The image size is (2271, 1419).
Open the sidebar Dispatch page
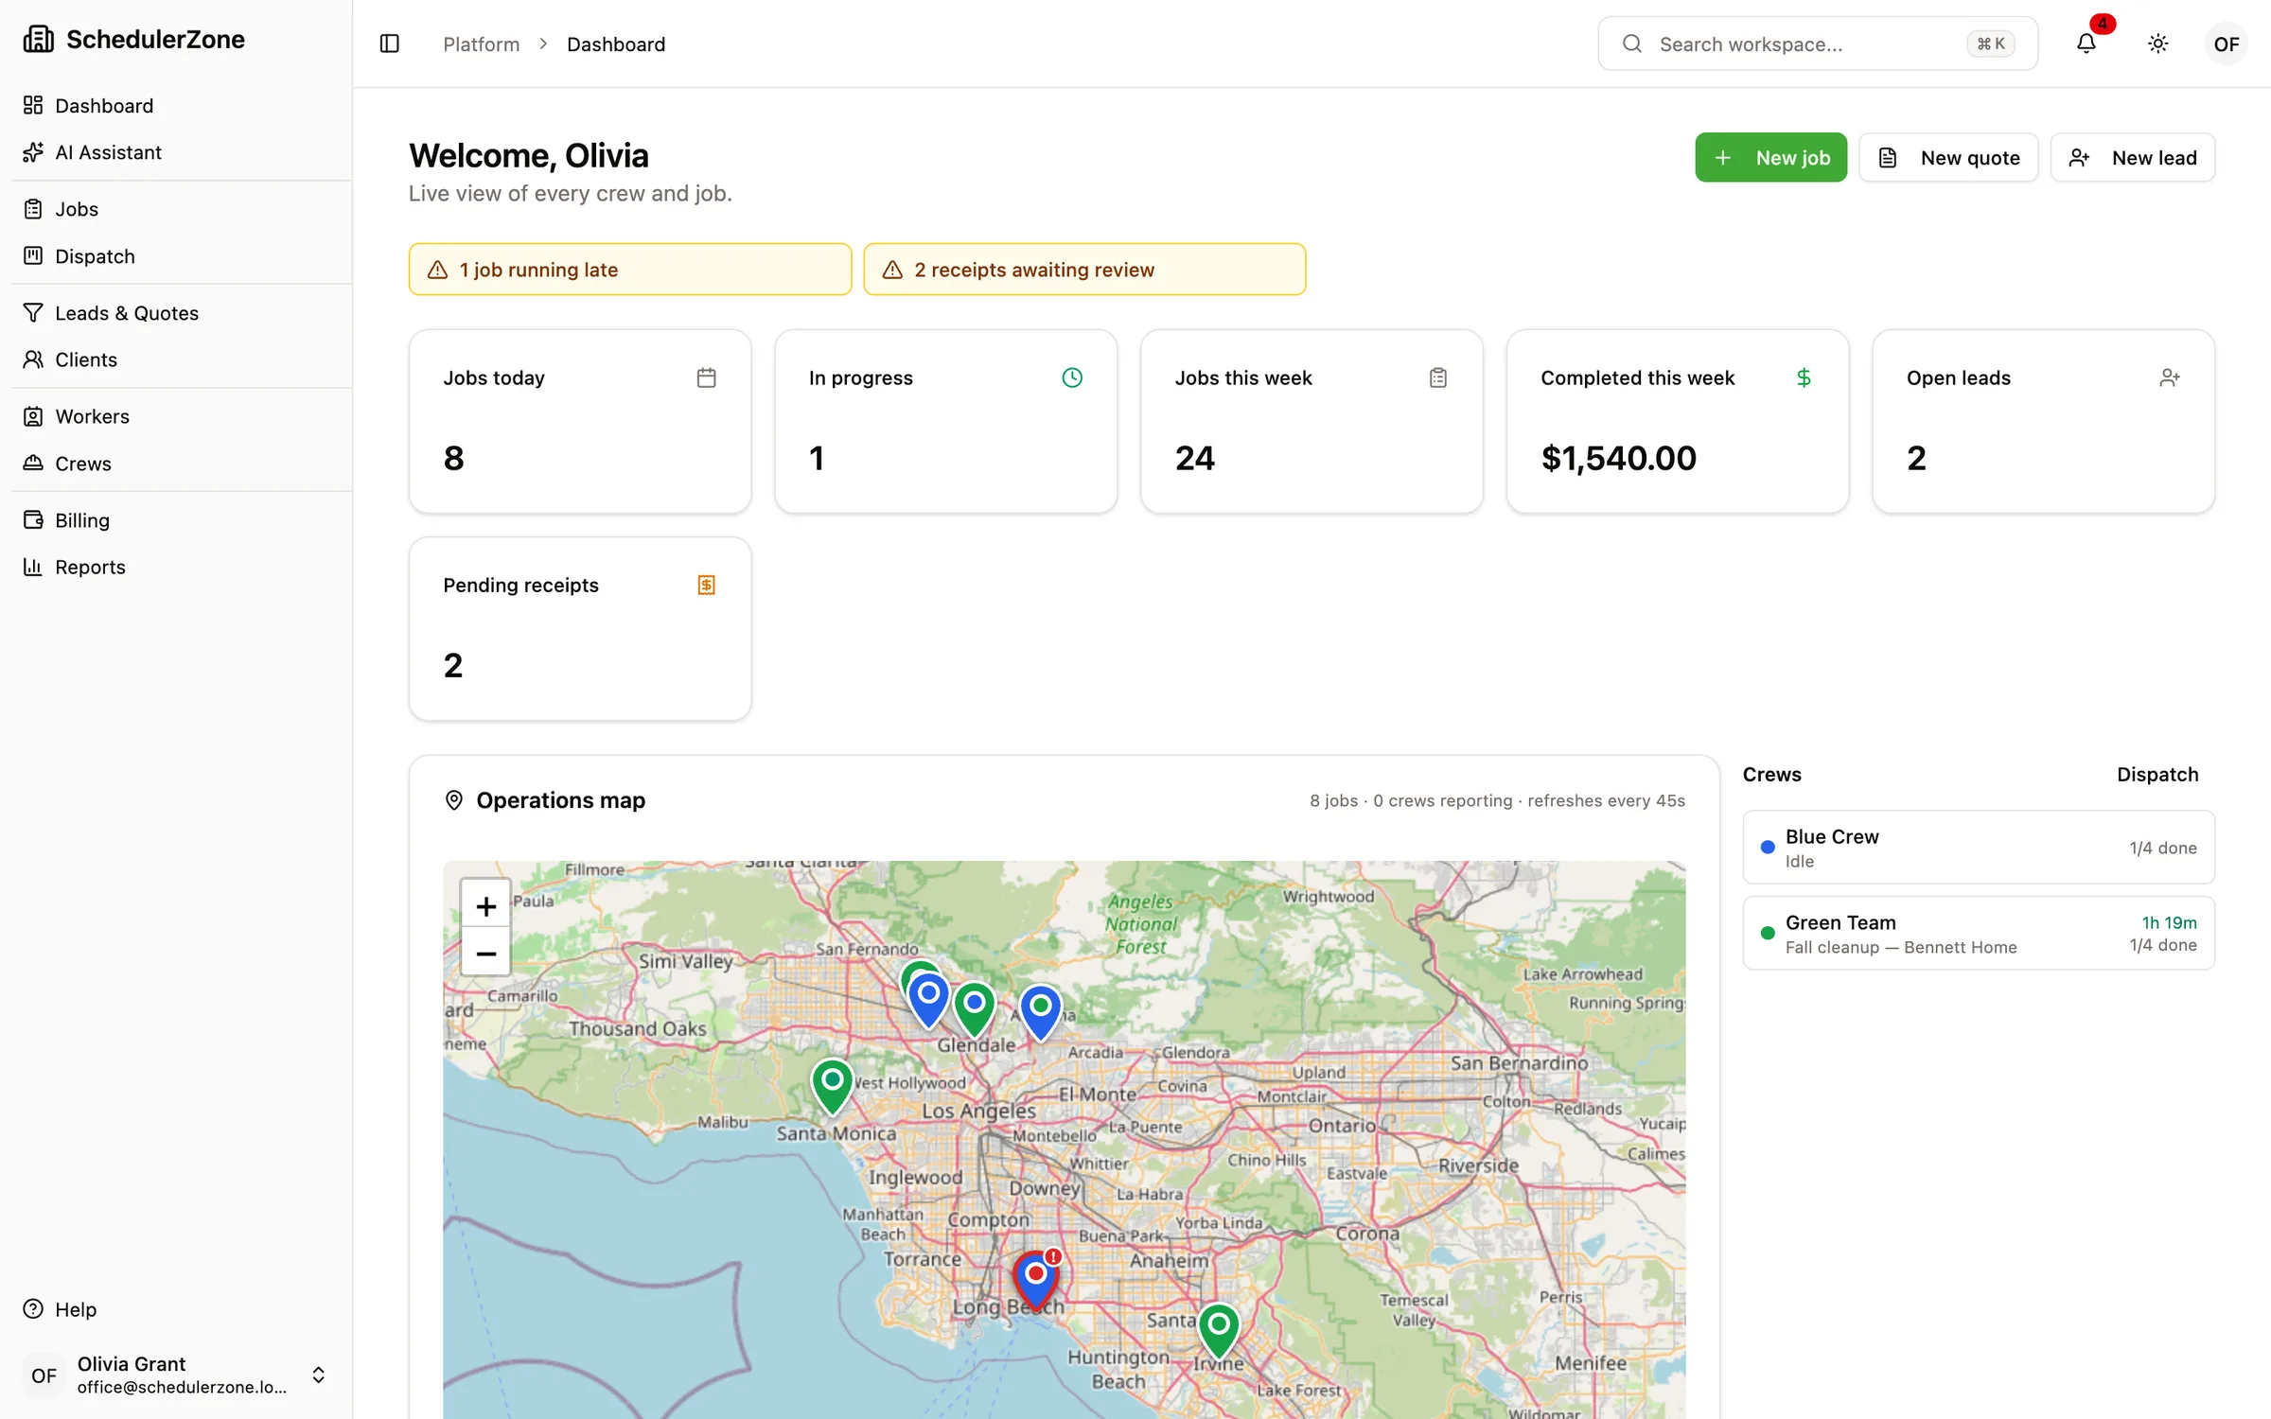click(x=176, y=256)
